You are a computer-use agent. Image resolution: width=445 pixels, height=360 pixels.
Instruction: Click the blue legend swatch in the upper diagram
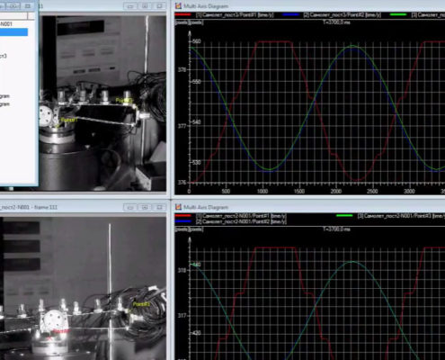(x=290, y=14)
